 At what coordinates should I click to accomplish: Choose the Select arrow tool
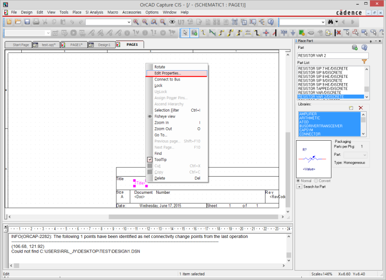click(185, 33)
